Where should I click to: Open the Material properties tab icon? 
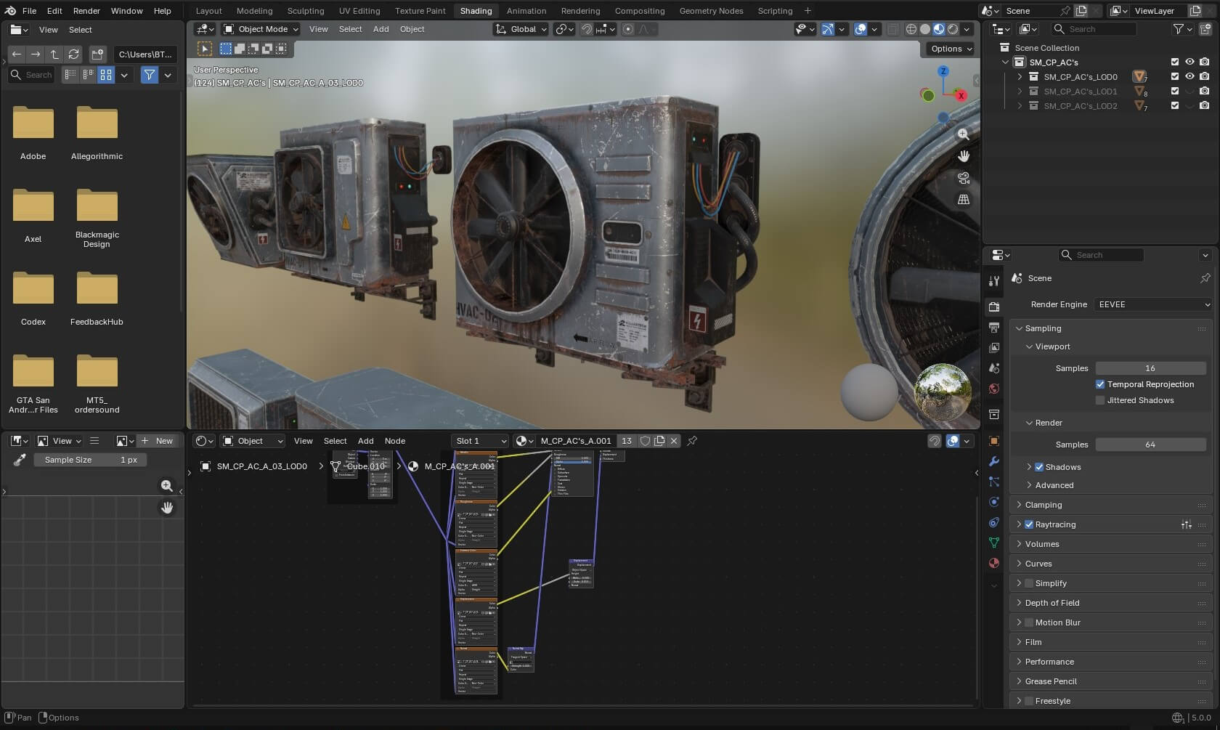click(x=994, y=563)
